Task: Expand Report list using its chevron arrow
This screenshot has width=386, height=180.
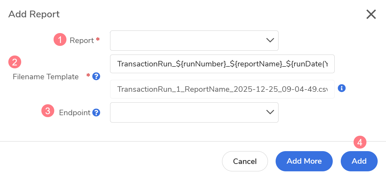Action: [270, 40]
